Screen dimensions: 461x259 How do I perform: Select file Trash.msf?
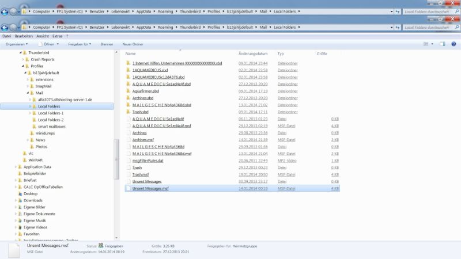click(x=141, y=174)
